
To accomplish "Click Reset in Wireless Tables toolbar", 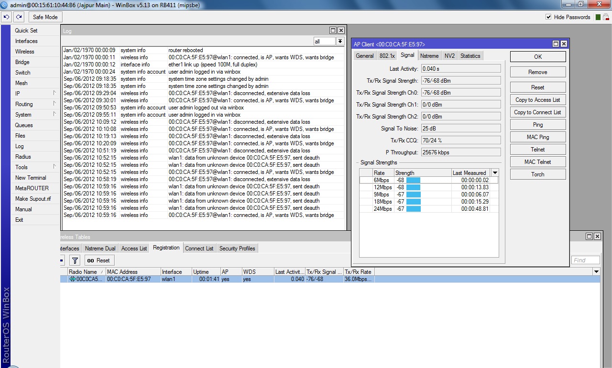I will (99, 260).
